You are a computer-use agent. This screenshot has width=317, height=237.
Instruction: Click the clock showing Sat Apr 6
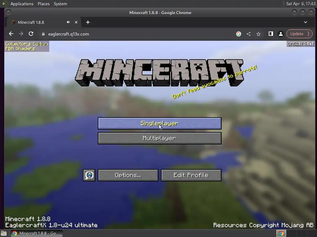[301, 4]
